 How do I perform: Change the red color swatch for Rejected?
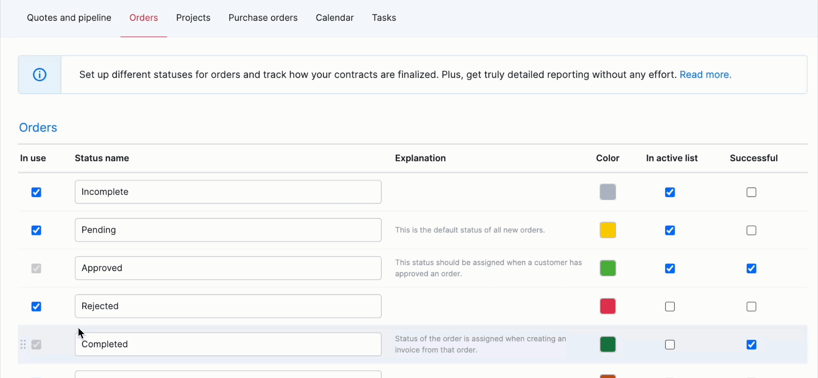tap(608, 306)
